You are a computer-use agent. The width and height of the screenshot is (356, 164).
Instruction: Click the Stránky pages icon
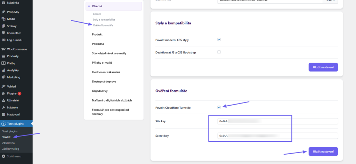coord(3,26)
